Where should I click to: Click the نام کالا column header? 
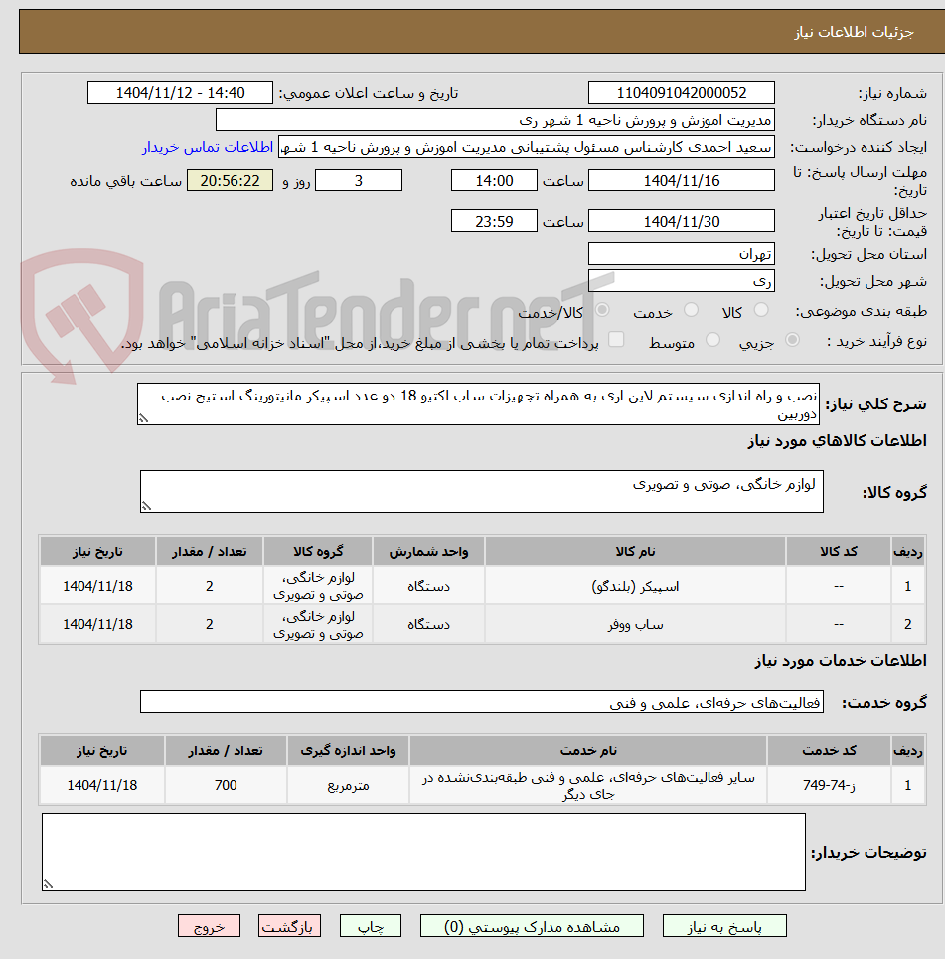[x=635, y=552]
